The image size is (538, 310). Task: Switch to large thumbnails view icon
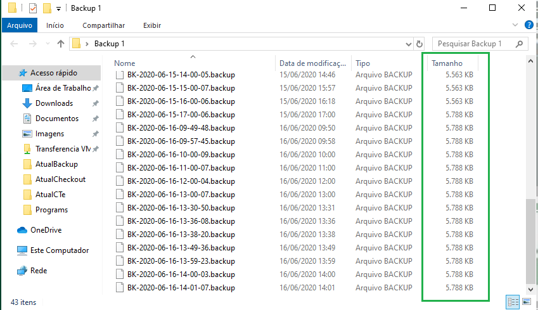pyautogui.click(x=527, y=302)
